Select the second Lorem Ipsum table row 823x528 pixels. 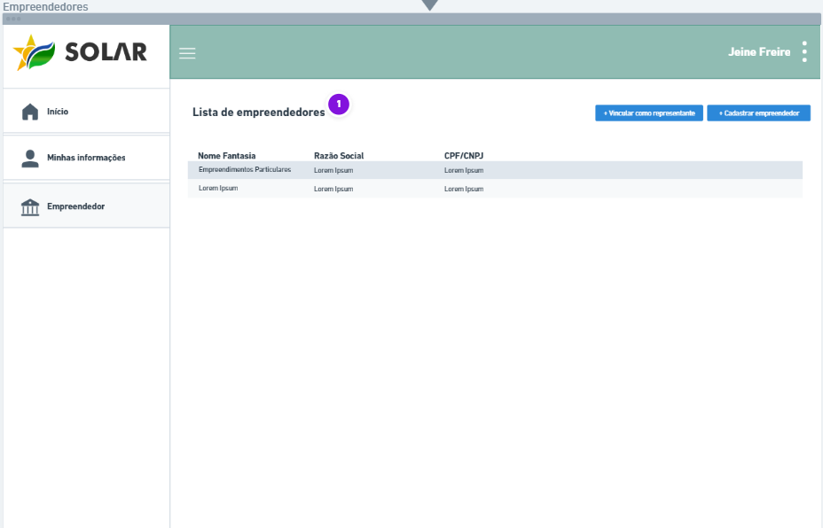495,189
